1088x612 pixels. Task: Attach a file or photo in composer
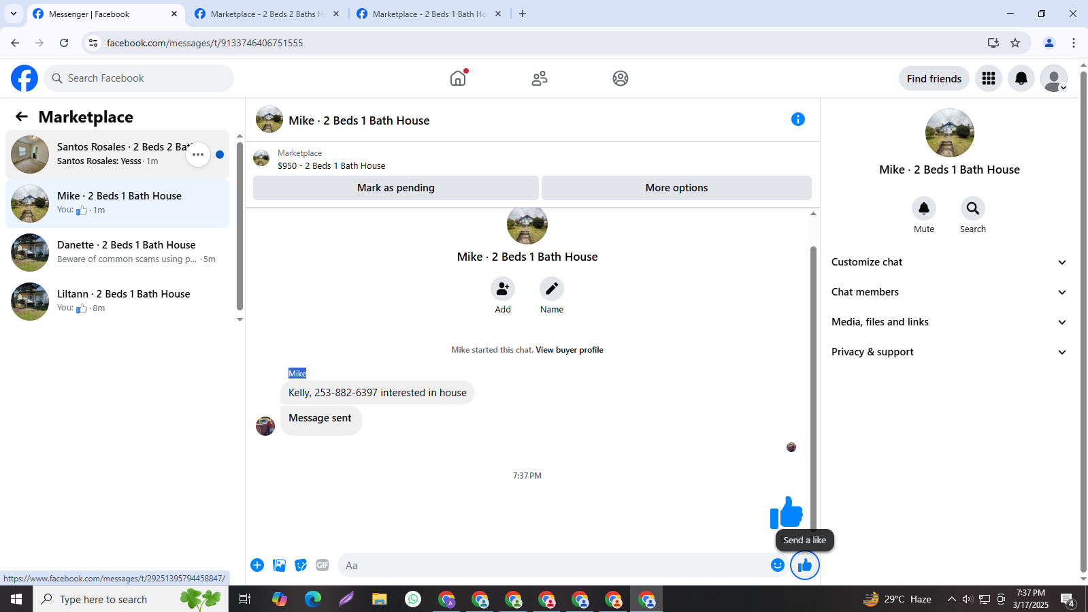point(279,565)
